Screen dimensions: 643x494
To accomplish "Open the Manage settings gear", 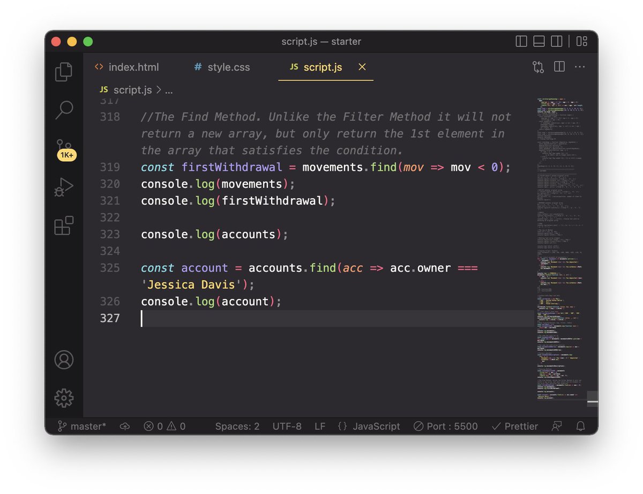I will click(x=64, y=398).
